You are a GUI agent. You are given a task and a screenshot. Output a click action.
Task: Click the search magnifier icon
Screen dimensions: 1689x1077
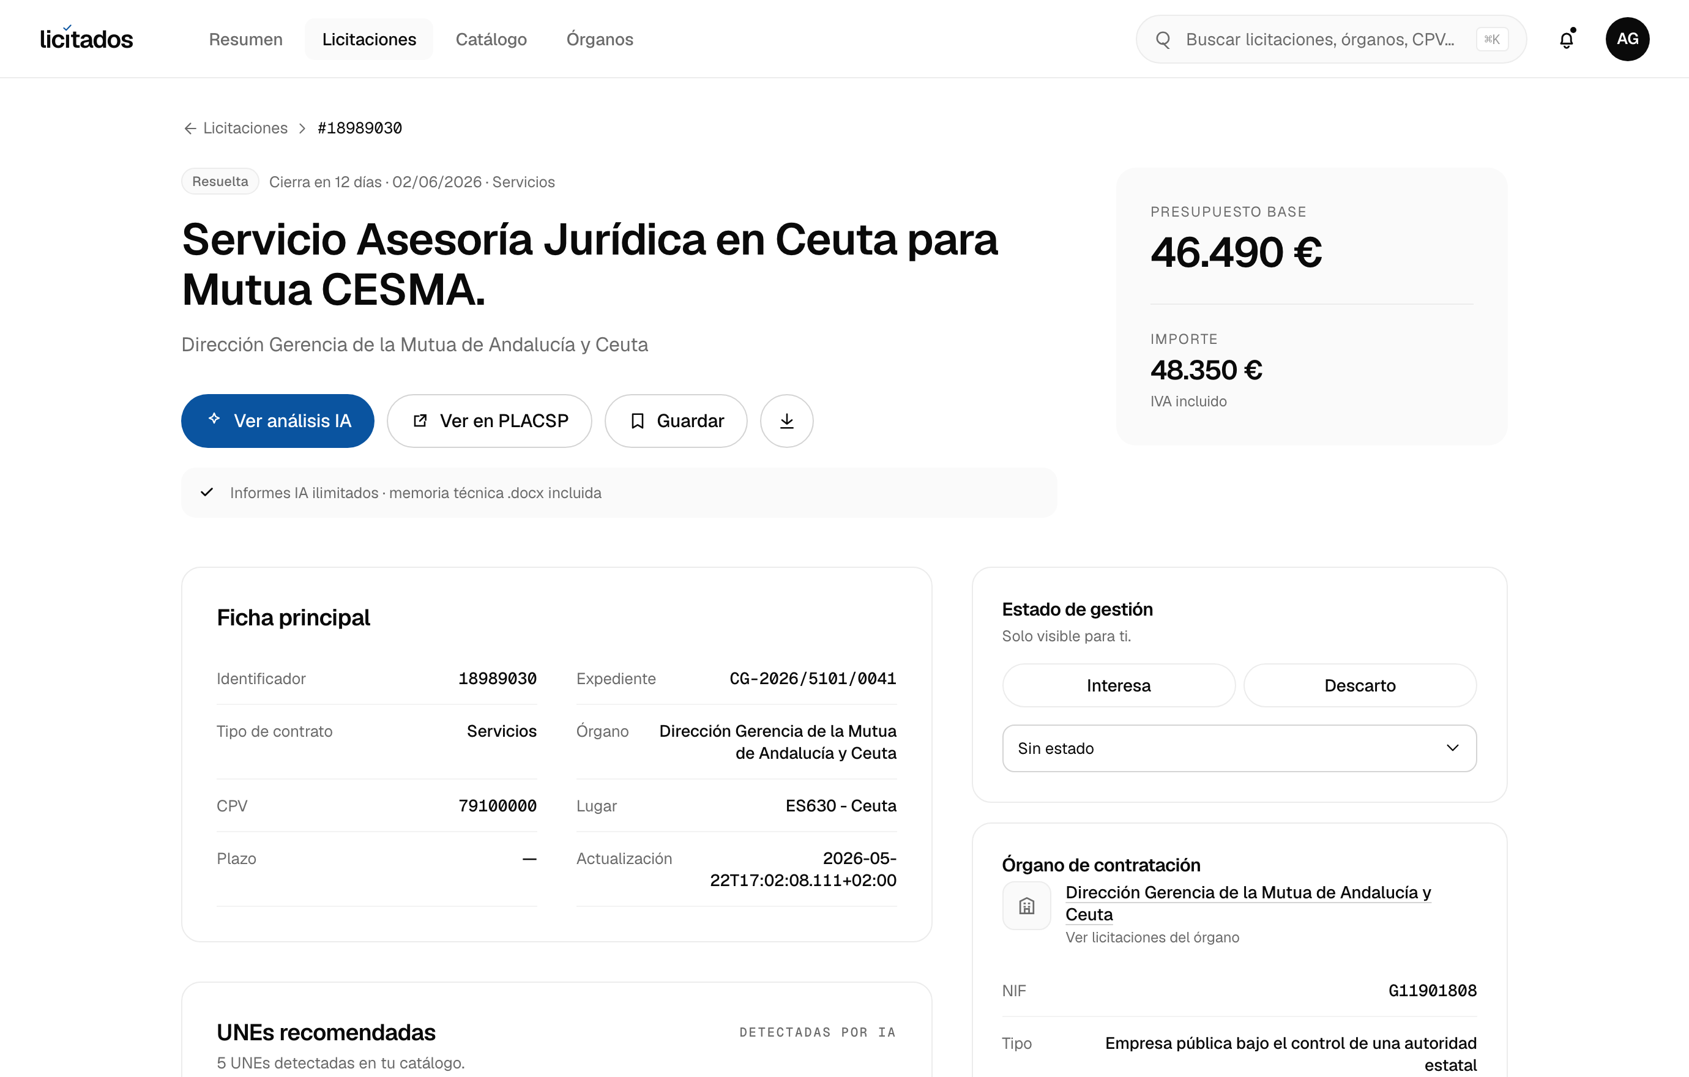[1163, 39]
